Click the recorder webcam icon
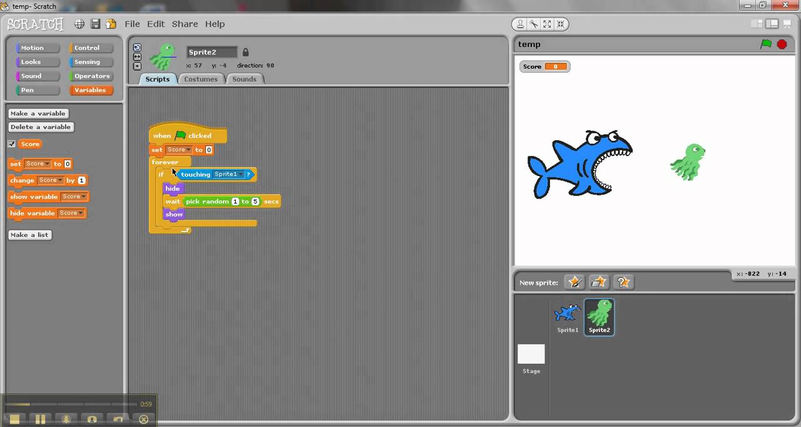Viewport: 801px width, 427px height. [x=91, y=419]
